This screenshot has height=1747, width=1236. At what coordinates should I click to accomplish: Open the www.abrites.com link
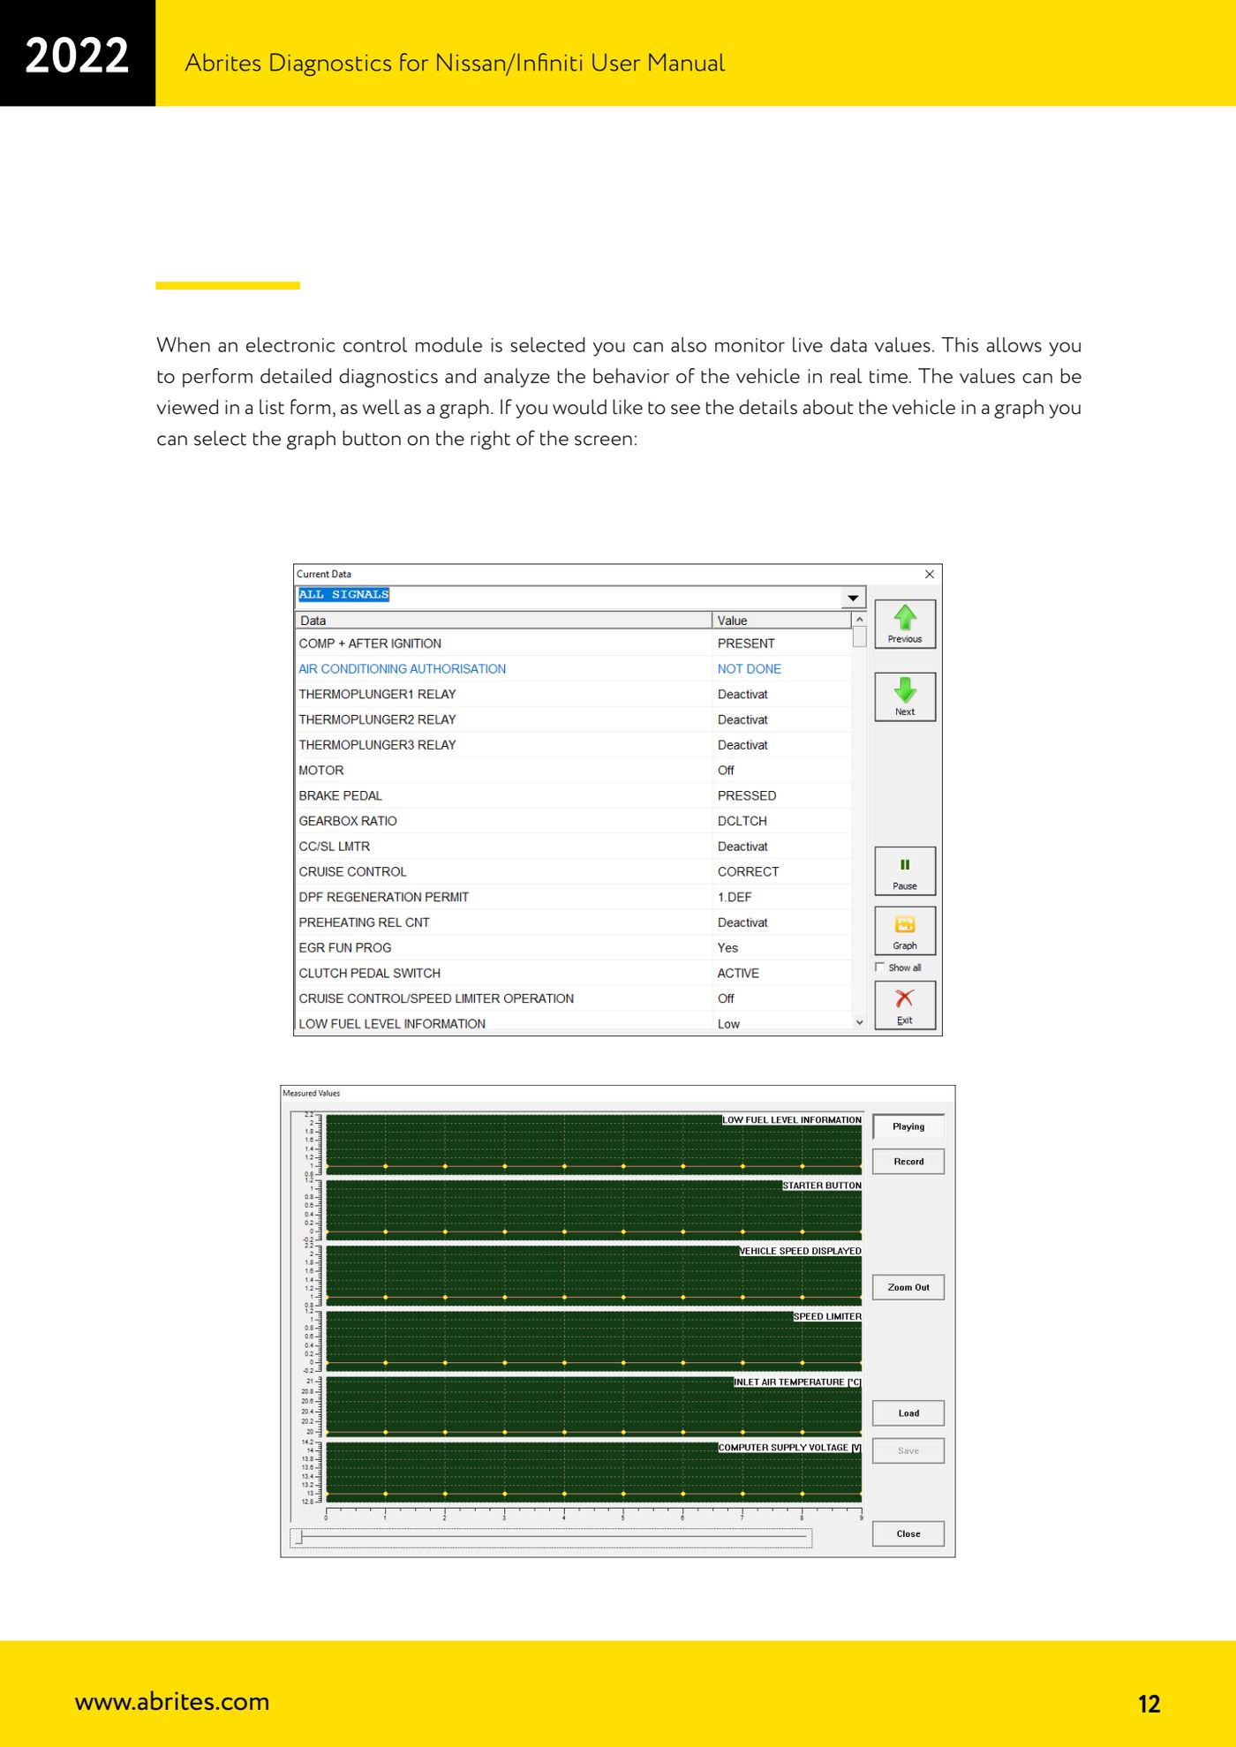pos(172,1701)
